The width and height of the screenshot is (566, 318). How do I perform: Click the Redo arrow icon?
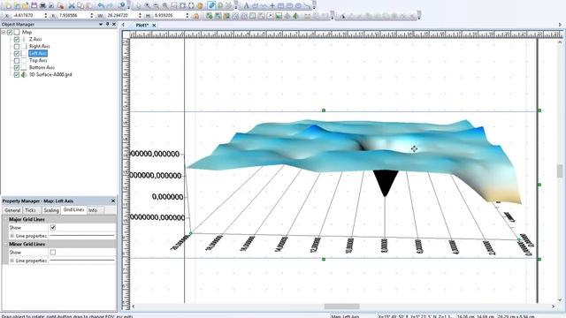pyautogui.click(x=110, y=5)
